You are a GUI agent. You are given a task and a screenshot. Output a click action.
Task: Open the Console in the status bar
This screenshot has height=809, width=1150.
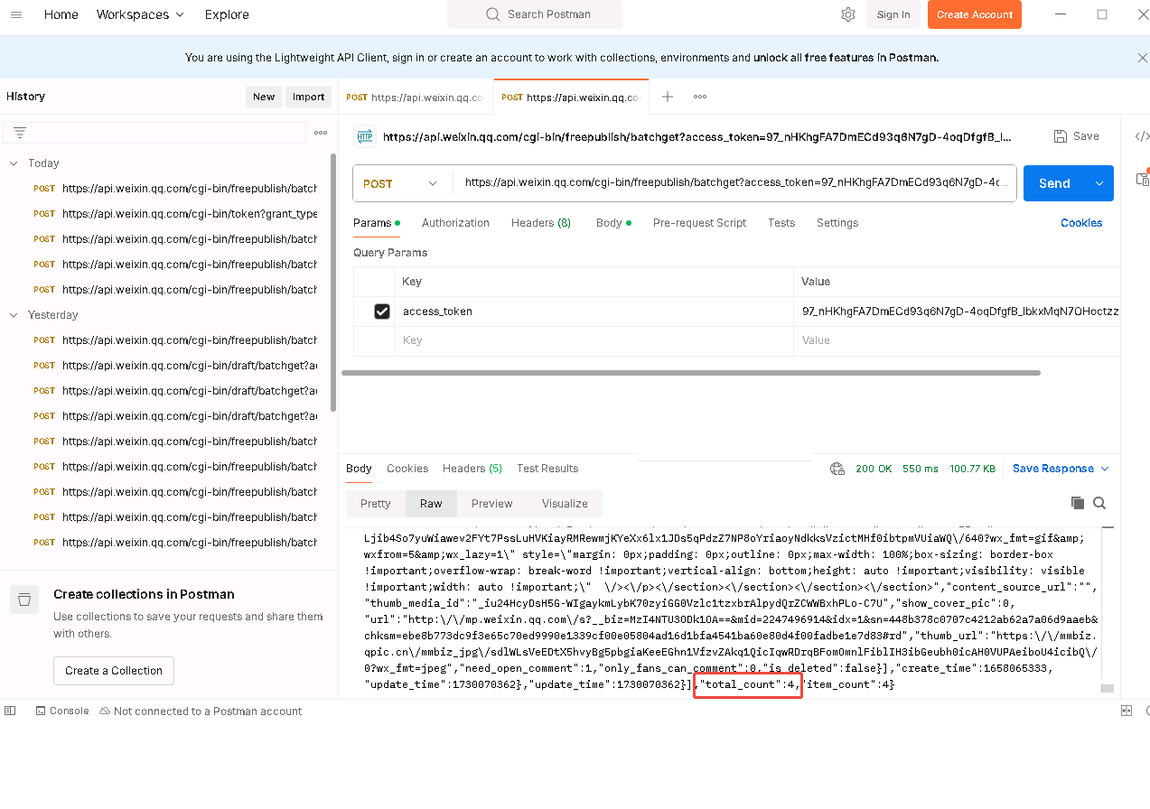coord(61,711)
